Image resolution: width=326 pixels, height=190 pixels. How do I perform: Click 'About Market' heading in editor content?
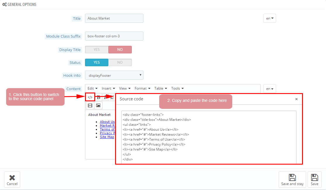tap(99, 115)
